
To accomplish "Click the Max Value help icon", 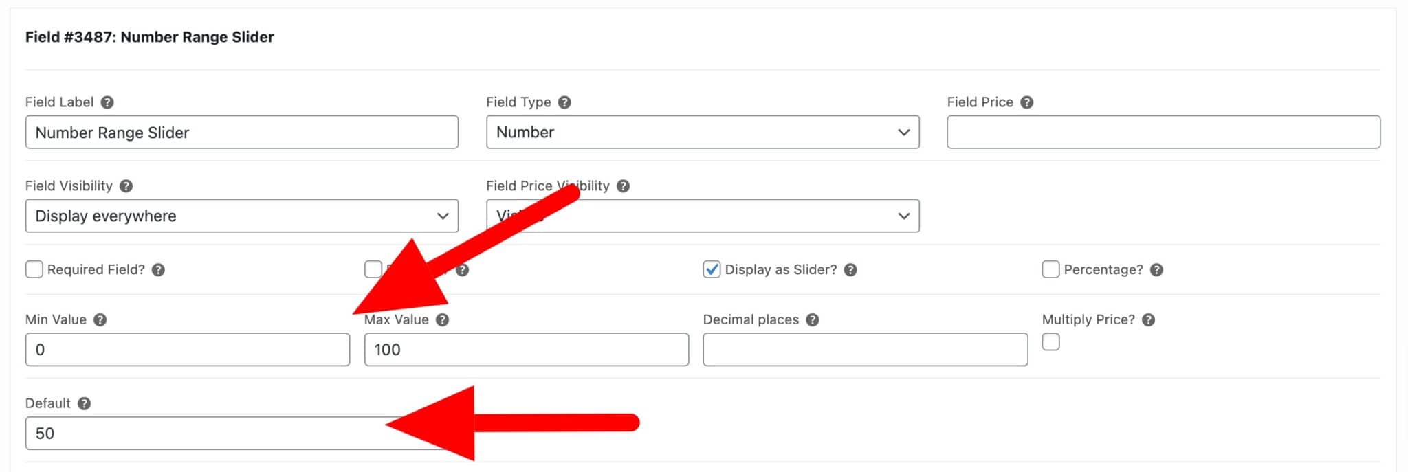I will pyautogui.click(x=443, y=319).
